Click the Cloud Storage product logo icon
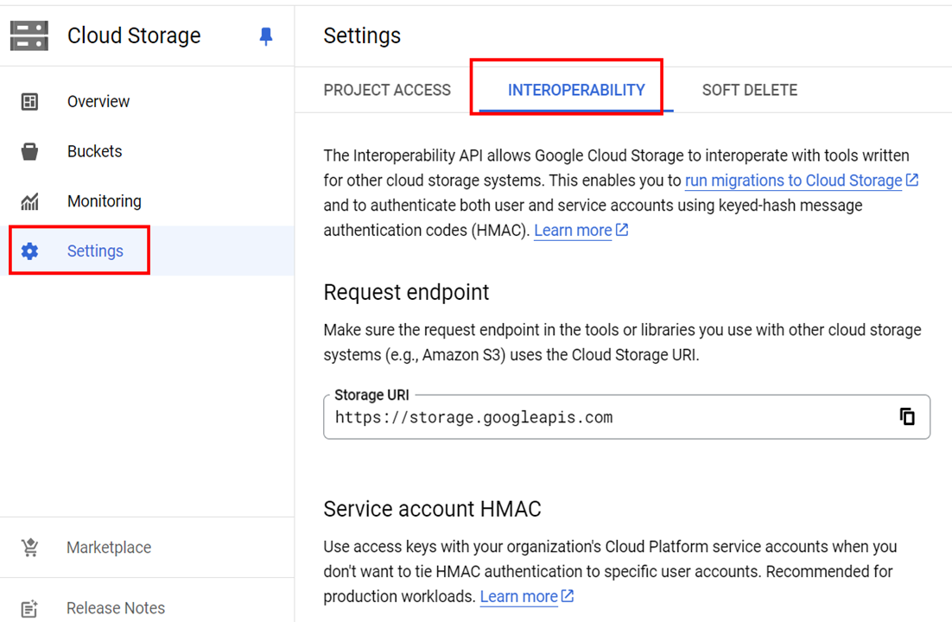Image resolution: width=952 pixels, height=622 pixels. click(29, 35)
